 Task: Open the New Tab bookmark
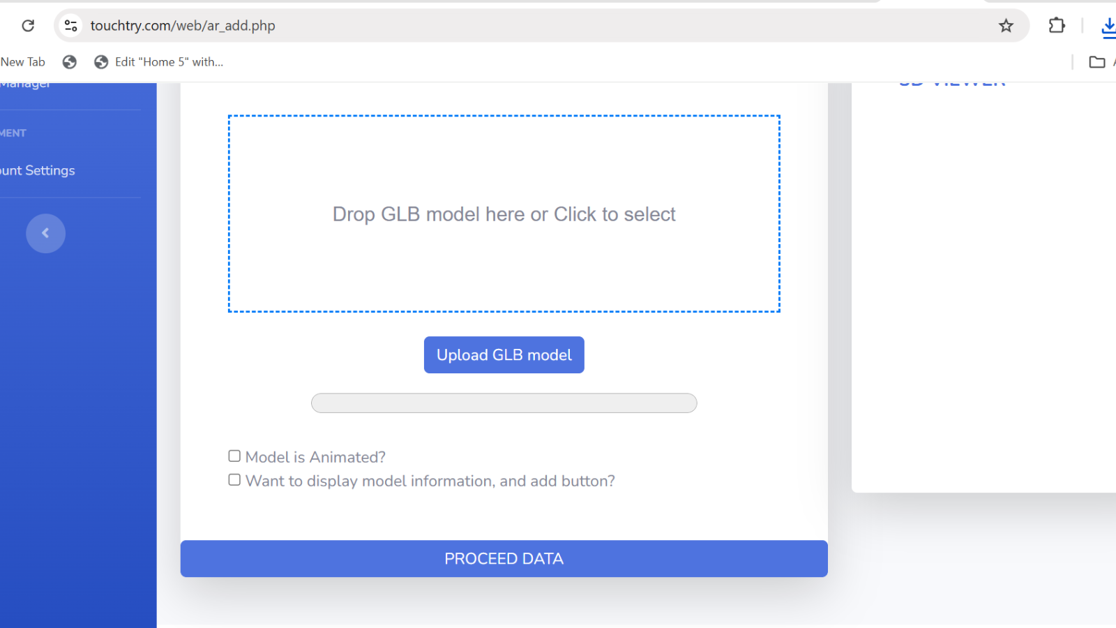(x=23, y=62)
